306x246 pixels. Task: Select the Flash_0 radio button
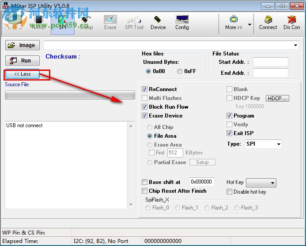tap(148, 208)
